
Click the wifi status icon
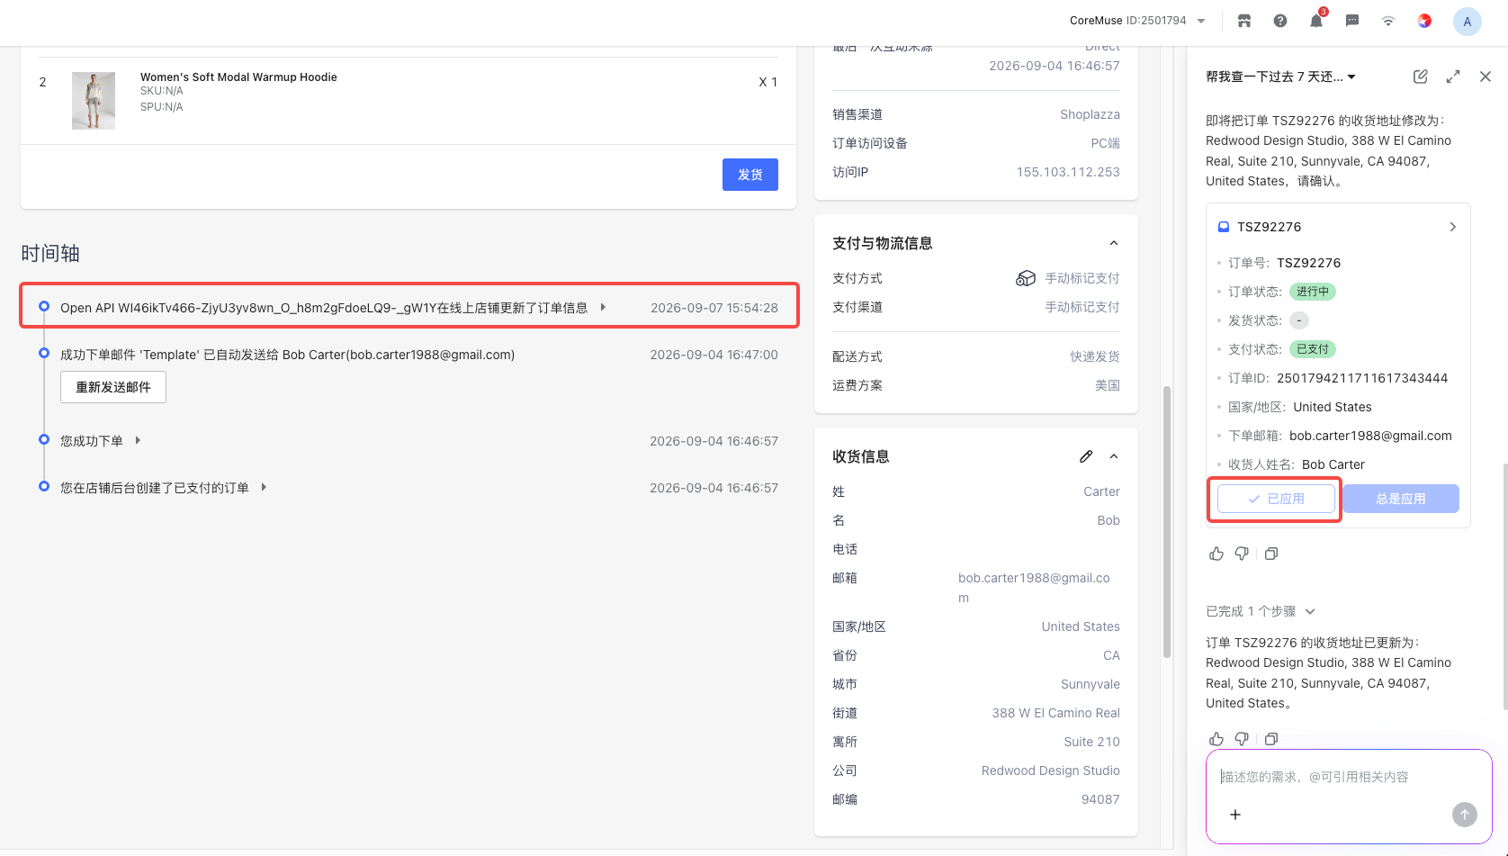1388,21
